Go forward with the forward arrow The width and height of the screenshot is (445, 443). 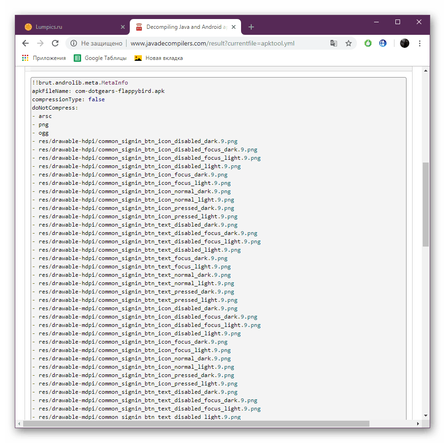click(40, 43)
